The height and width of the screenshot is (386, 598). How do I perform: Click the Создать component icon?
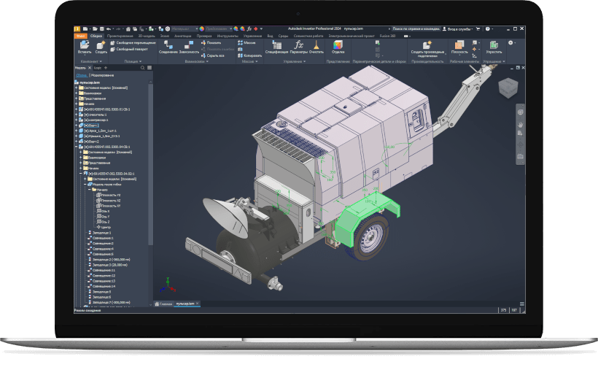coord(101,45)
